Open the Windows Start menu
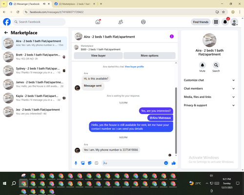The width and height of the screenshot is (244, 195). 4,183
